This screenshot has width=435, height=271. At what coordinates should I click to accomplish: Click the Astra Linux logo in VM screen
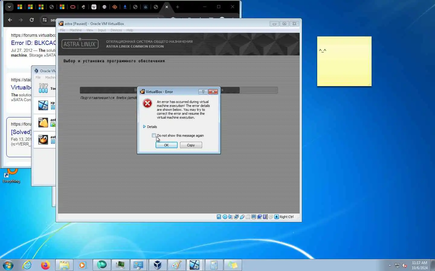(x=80, y=44)
